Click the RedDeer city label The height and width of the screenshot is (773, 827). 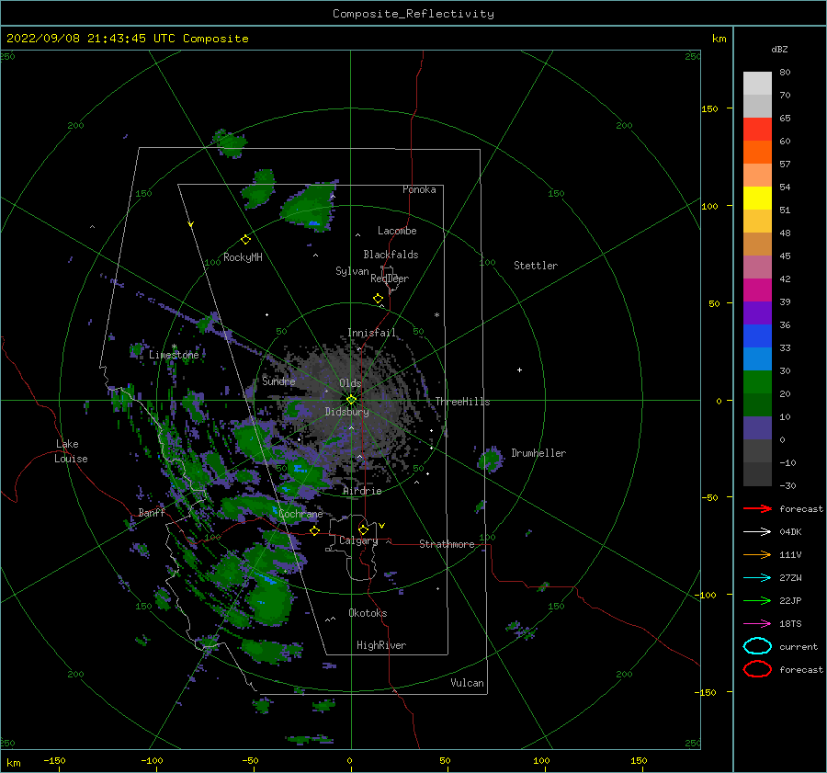390,279
